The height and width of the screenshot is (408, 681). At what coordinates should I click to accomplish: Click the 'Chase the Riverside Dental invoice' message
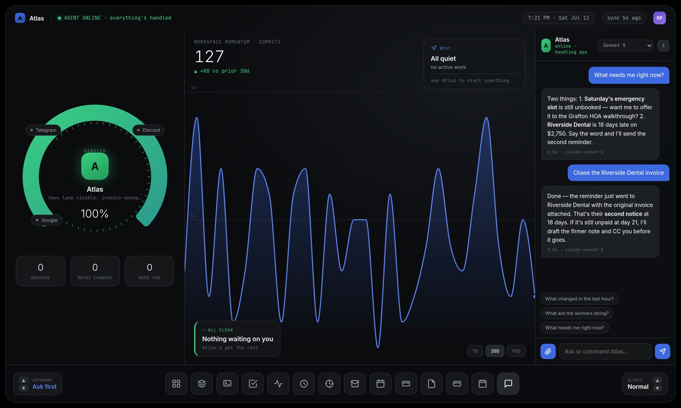point(618,173)
